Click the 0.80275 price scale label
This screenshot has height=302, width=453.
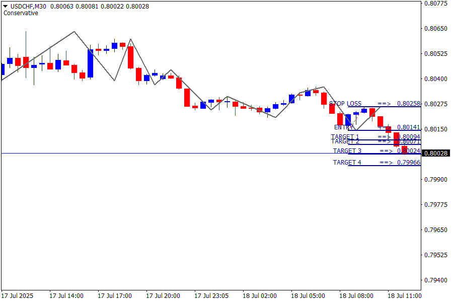click(x=436, y=104)
